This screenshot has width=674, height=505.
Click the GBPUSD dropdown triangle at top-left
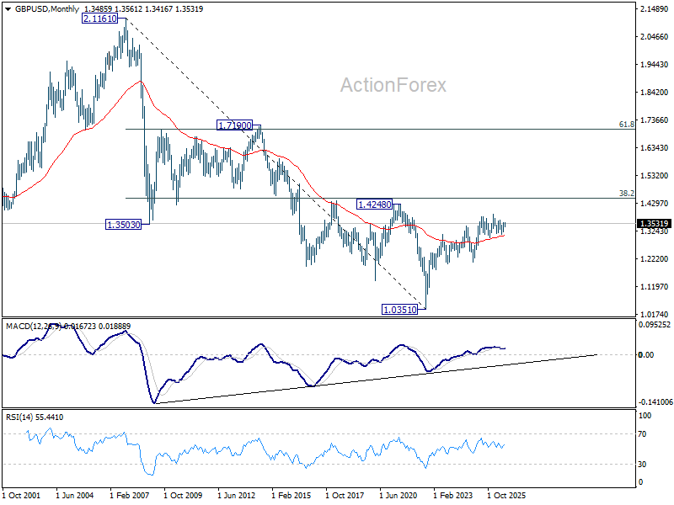tap(8, 9)
